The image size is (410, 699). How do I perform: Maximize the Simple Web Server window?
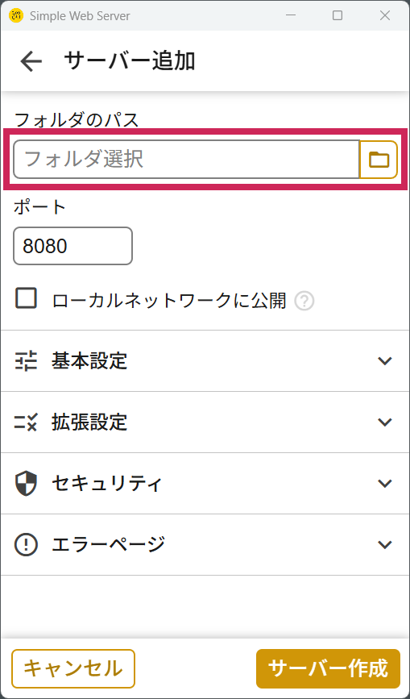(338, 15)
